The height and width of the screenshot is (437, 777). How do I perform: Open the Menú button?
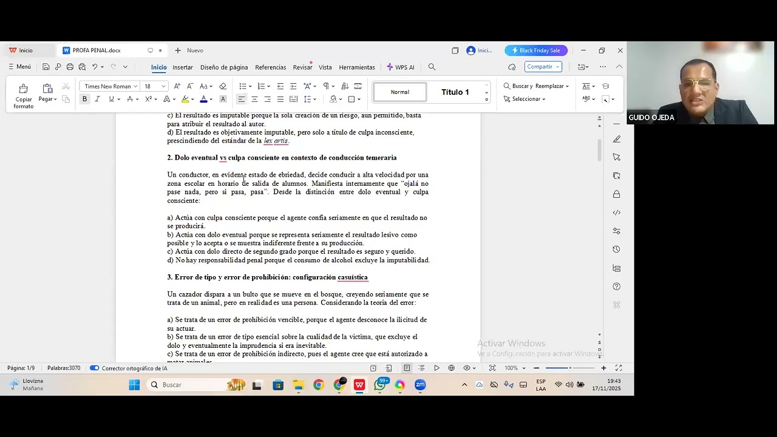(19, 67)
